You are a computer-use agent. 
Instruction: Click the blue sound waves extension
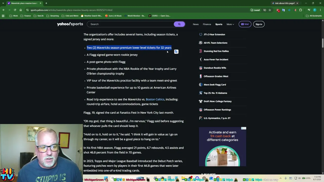289,10
